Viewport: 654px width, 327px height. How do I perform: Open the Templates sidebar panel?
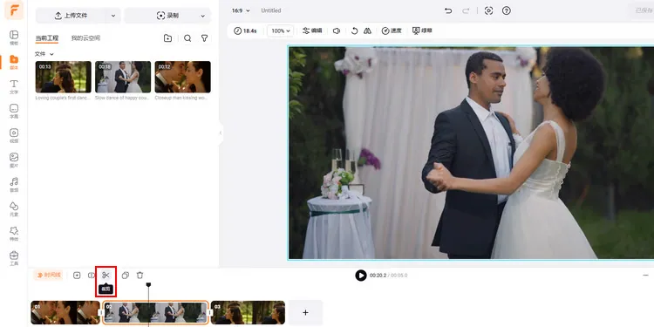click(x=14, y=37)
